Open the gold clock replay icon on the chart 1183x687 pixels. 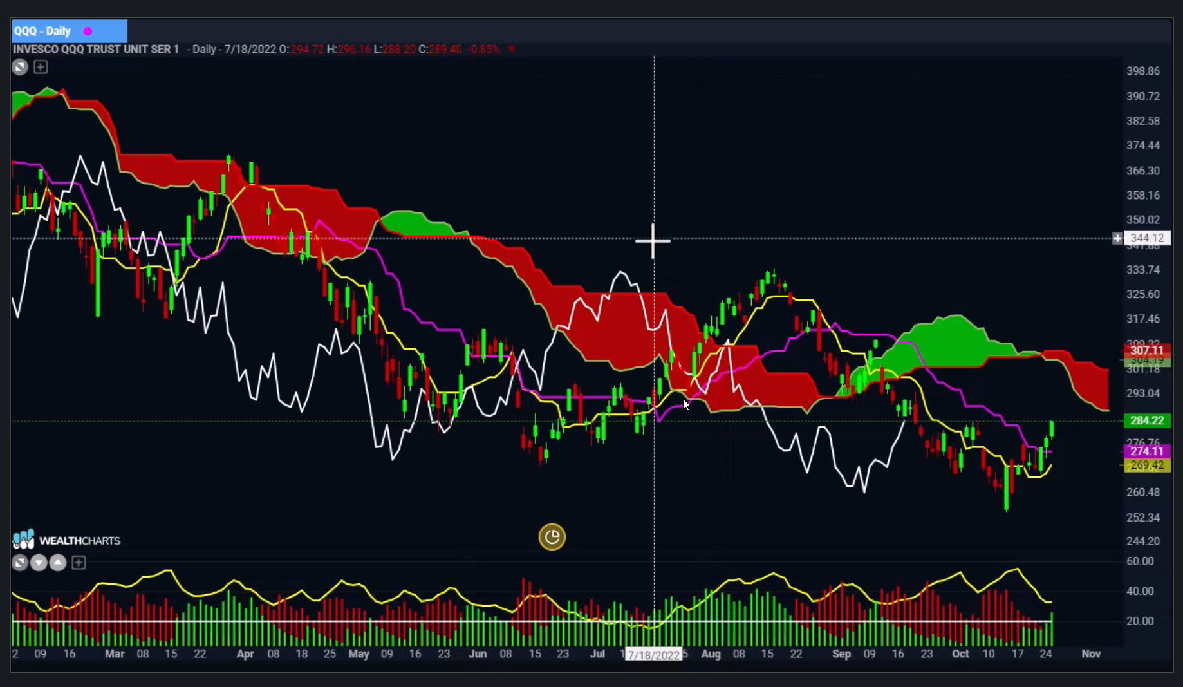click(x=552, y=537)
